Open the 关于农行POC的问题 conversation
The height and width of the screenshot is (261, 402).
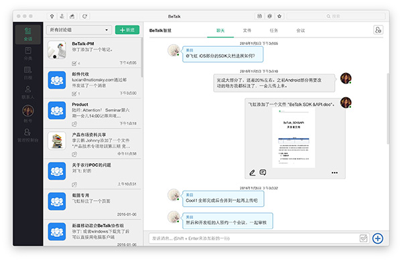tap(93, 174)
